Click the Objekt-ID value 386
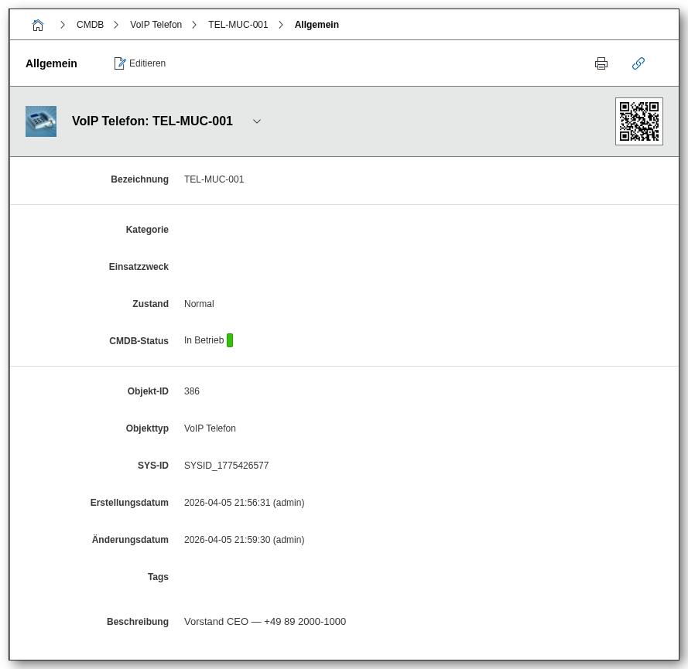This screenshot has width=688, height=669. (x=192, y=391)
